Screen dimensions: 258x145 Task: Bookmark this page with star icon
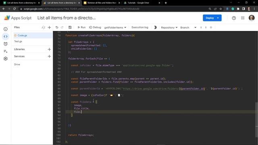221,9
